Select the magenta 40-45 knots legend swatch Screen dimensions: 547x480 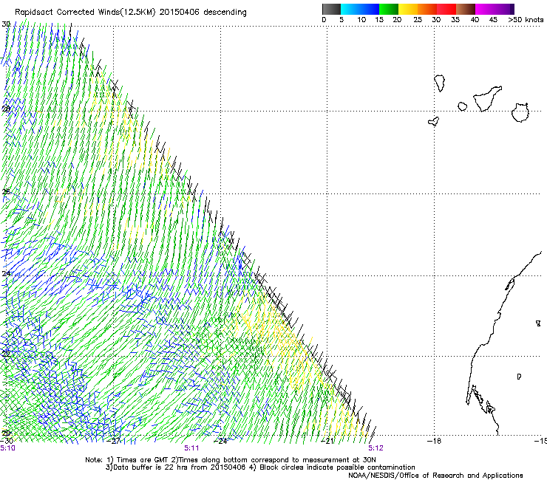click(x=485, y=9)
